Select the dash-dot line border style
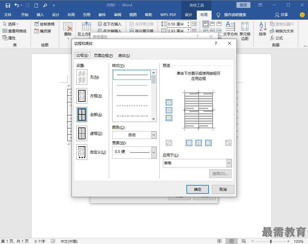This screenshot has height=244, width=308. (x=132, y=116)
